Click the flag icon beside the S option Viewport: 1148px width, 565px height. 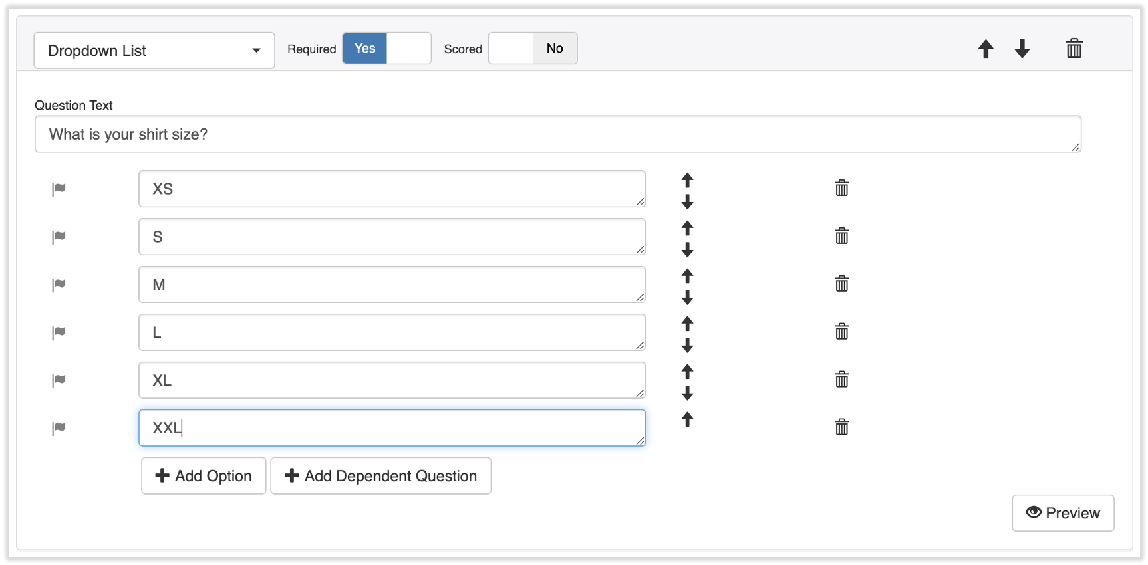tap(59, 237)
